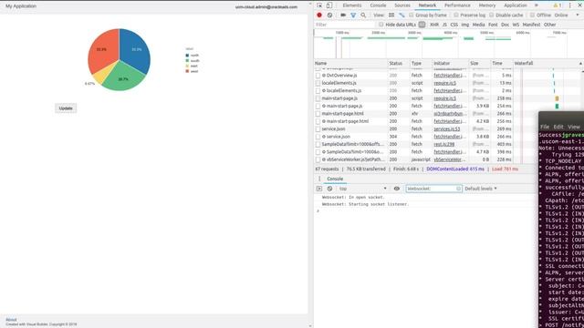Click file icon beside service.json 304 row
Screen dimensions: 584x328
coord(318,137)
